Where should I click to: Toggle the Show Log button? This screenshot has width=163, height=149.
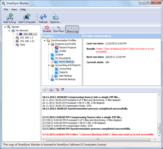(x=72, y=29)
